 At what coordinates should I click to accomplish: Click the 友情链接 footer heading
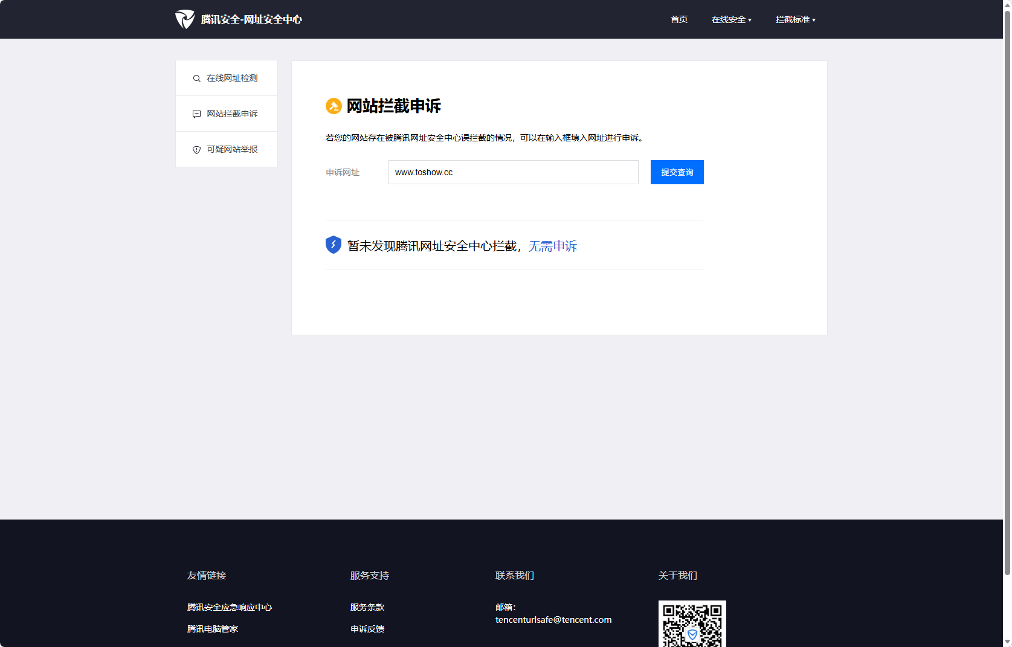click(207, 575)
